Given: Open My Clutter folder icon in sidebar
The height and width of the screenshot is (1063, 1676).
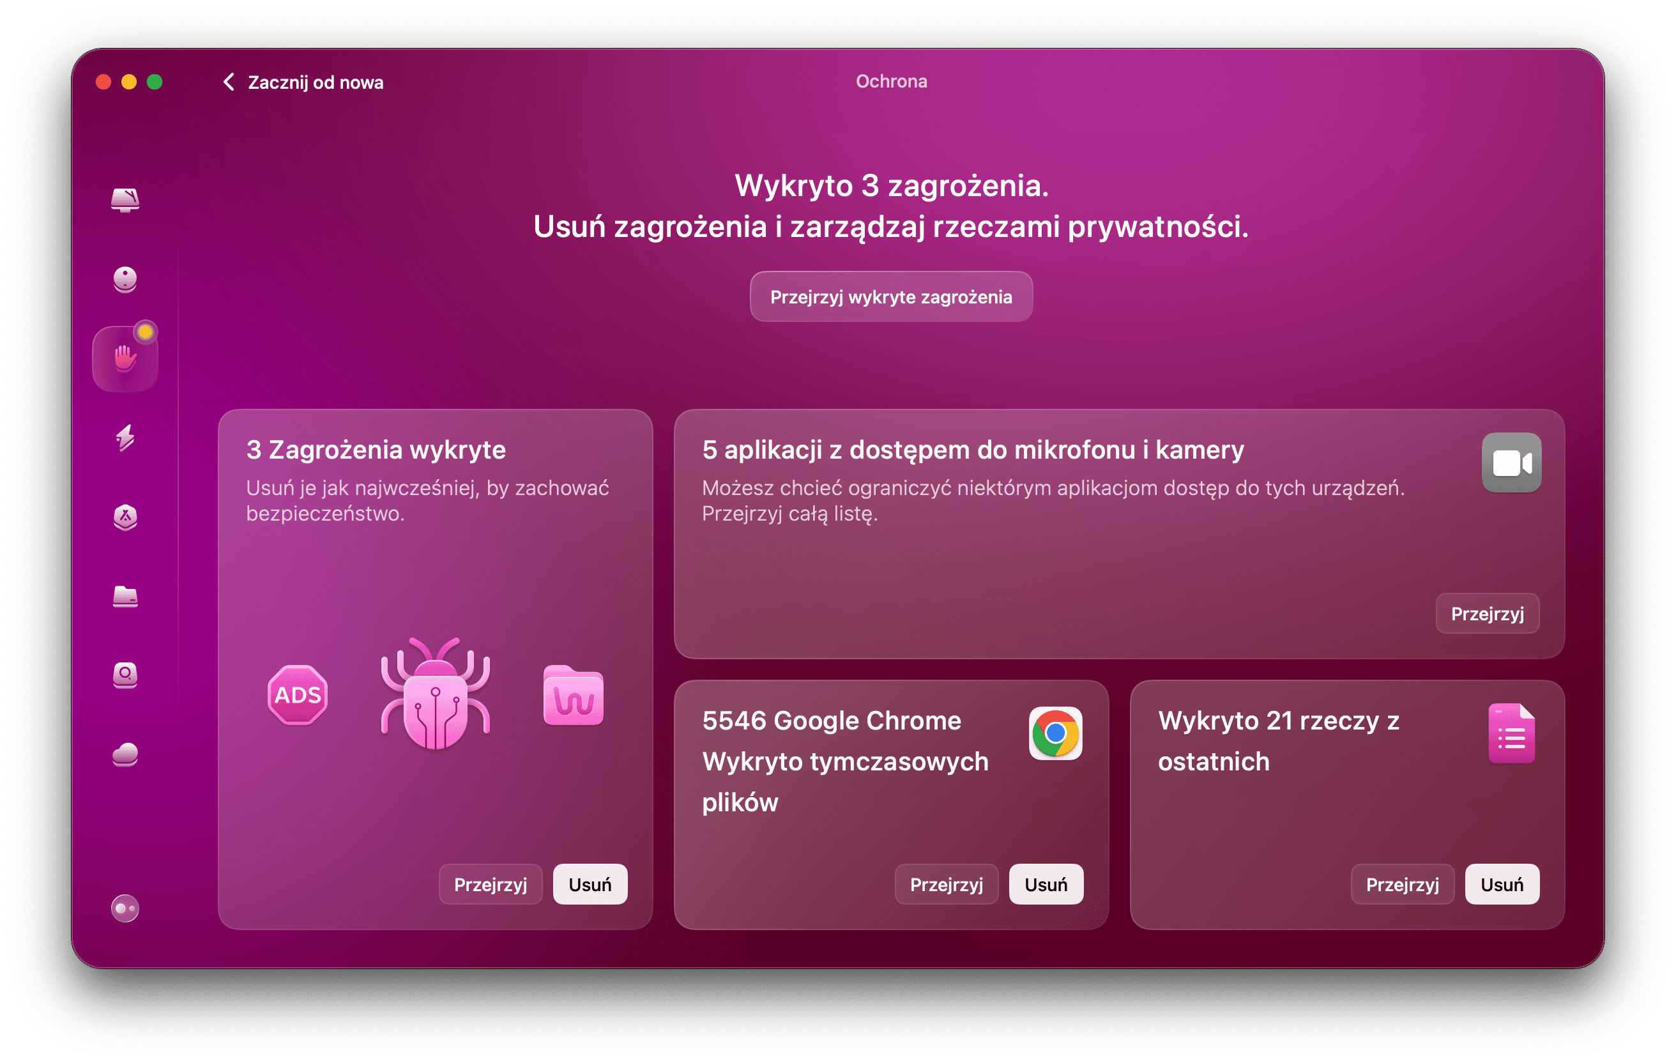Looking at the screenshot, I should click(125, 597).
